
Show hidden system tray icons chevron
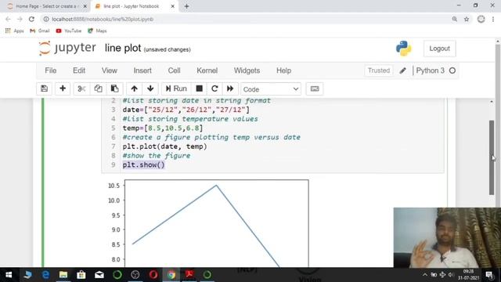coord(425,275)
